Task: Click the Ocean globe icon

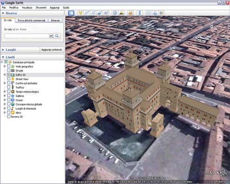Action: pyautogui.click(x=13, y=100)
